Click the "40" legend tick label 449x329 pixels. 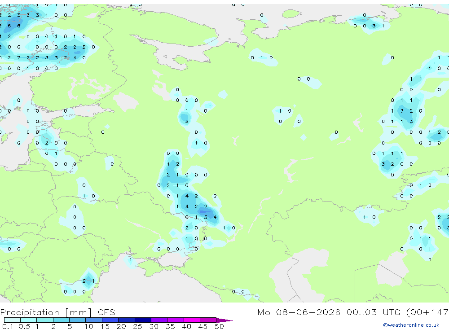pyautogui.click(x=186, y=326)
